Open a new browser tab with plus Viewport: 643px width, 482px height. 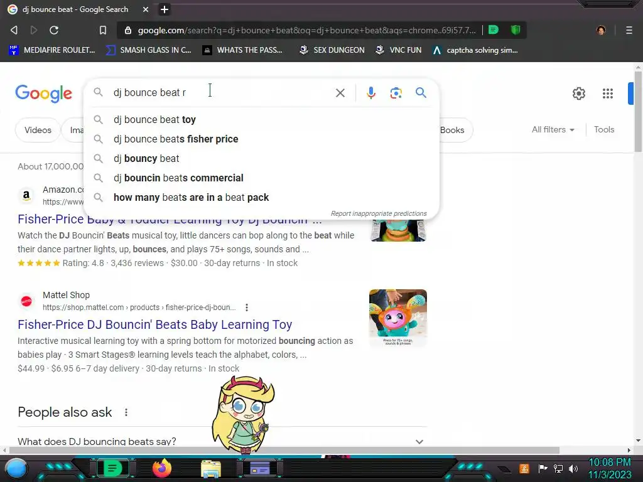point(165,9)
